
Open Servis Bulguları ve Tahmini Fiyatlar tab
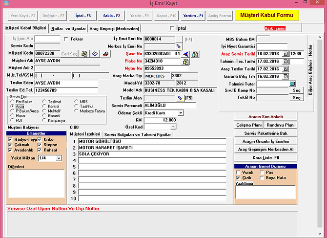[138, 135]
